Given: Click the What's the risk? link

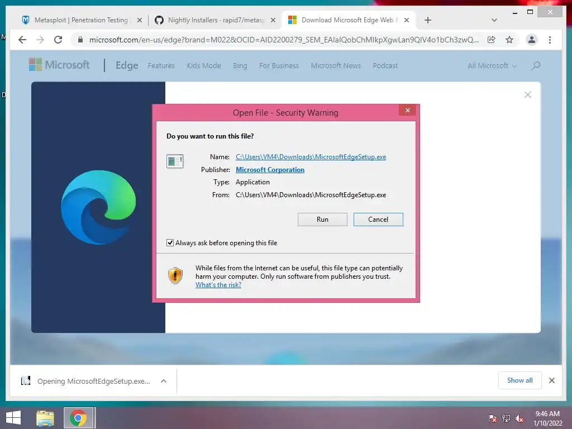Looking at the screenshot, I should point(218,285).
